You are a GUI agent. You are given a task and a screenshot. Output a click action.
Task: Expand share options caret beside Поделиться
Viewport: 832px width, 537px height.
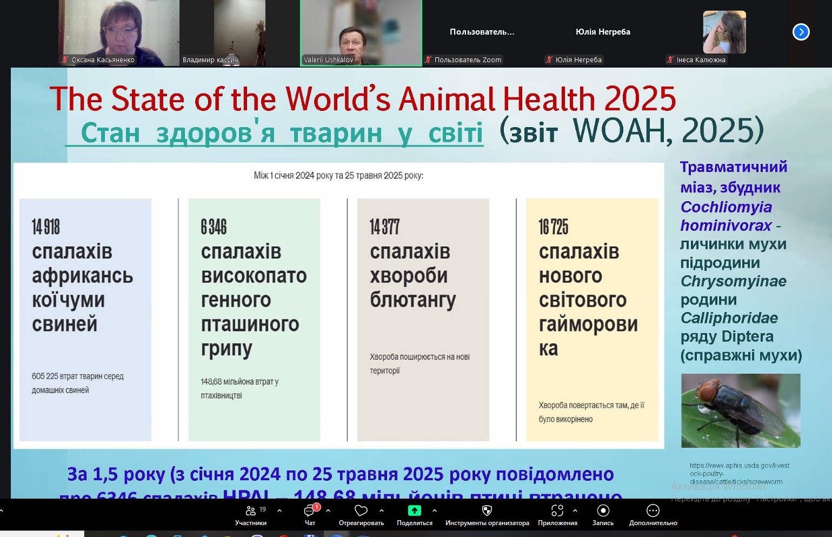click(435, 511)
